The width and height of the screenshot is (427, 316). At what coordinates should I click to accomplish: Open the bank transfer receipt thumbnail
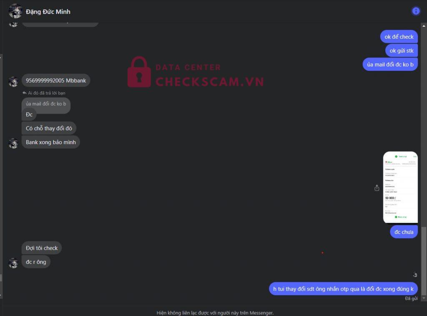tap(400, 187)
